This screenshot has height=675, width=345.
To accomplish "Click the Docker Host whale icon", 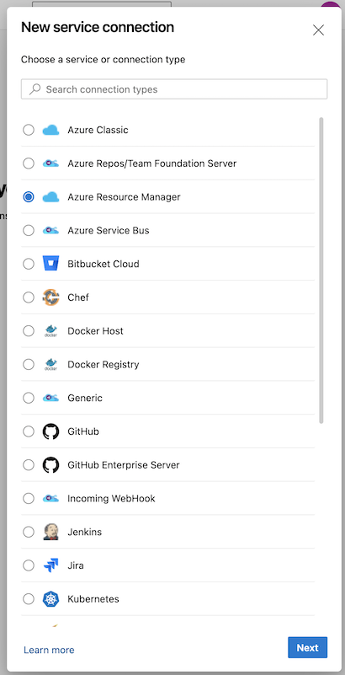I will click(x=50, y=330).
